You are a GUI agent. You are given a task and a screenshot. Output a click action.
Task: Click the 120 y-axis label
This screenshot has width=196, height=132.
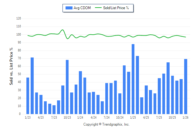pyautogui.click(x=19, y=19)
